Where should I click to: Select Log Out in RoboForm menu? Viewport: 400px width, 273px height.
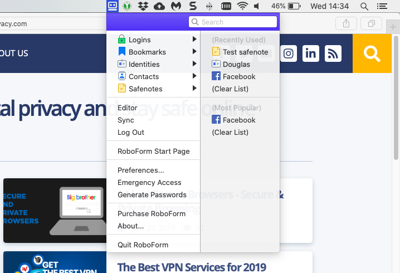coord(131,133)
